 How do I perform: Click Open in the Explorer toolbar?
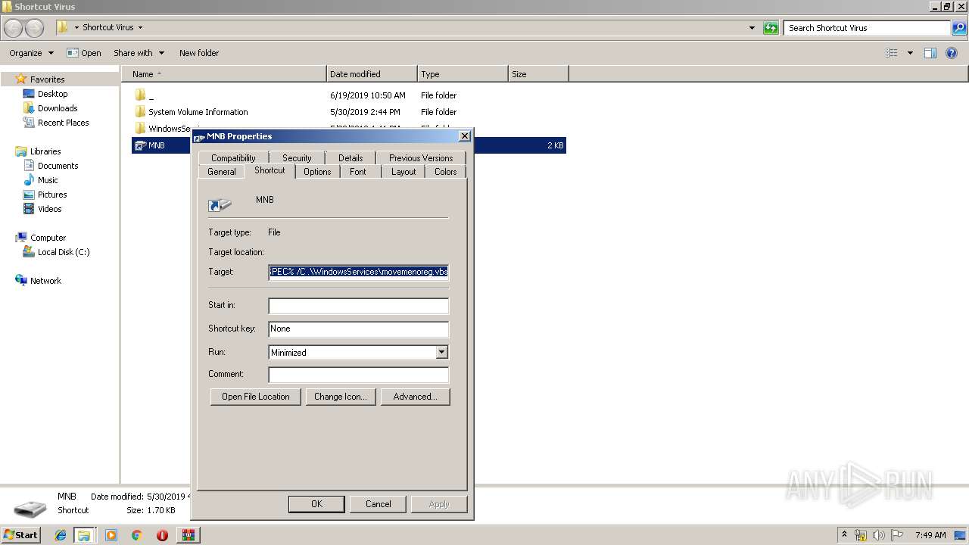pos(84,53)
